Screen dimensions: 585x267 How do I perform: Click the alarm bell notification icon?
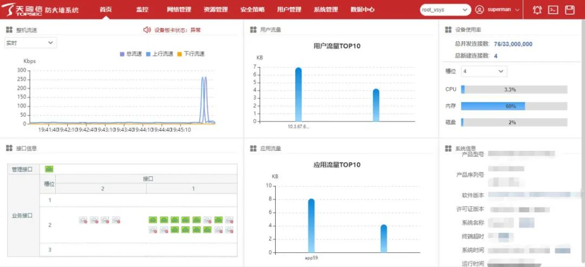point(537,10)
